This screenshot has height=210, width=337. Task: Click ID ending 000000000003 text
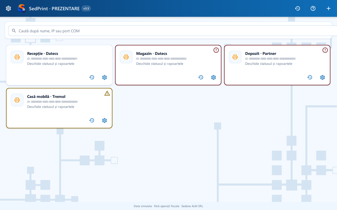coord(270,59)
